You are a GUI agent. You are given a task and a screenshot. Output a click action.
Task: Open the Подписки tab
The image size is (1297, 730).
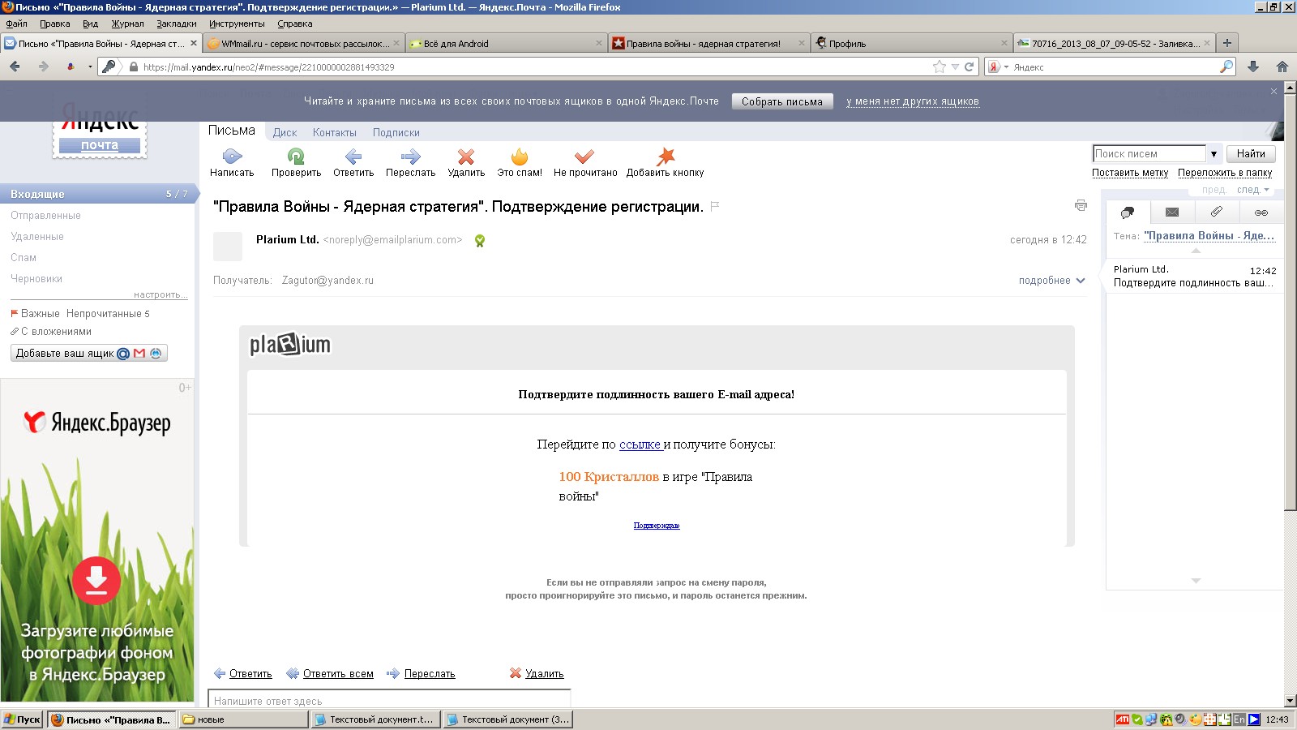pyautogui.click(x=396, y=132)
